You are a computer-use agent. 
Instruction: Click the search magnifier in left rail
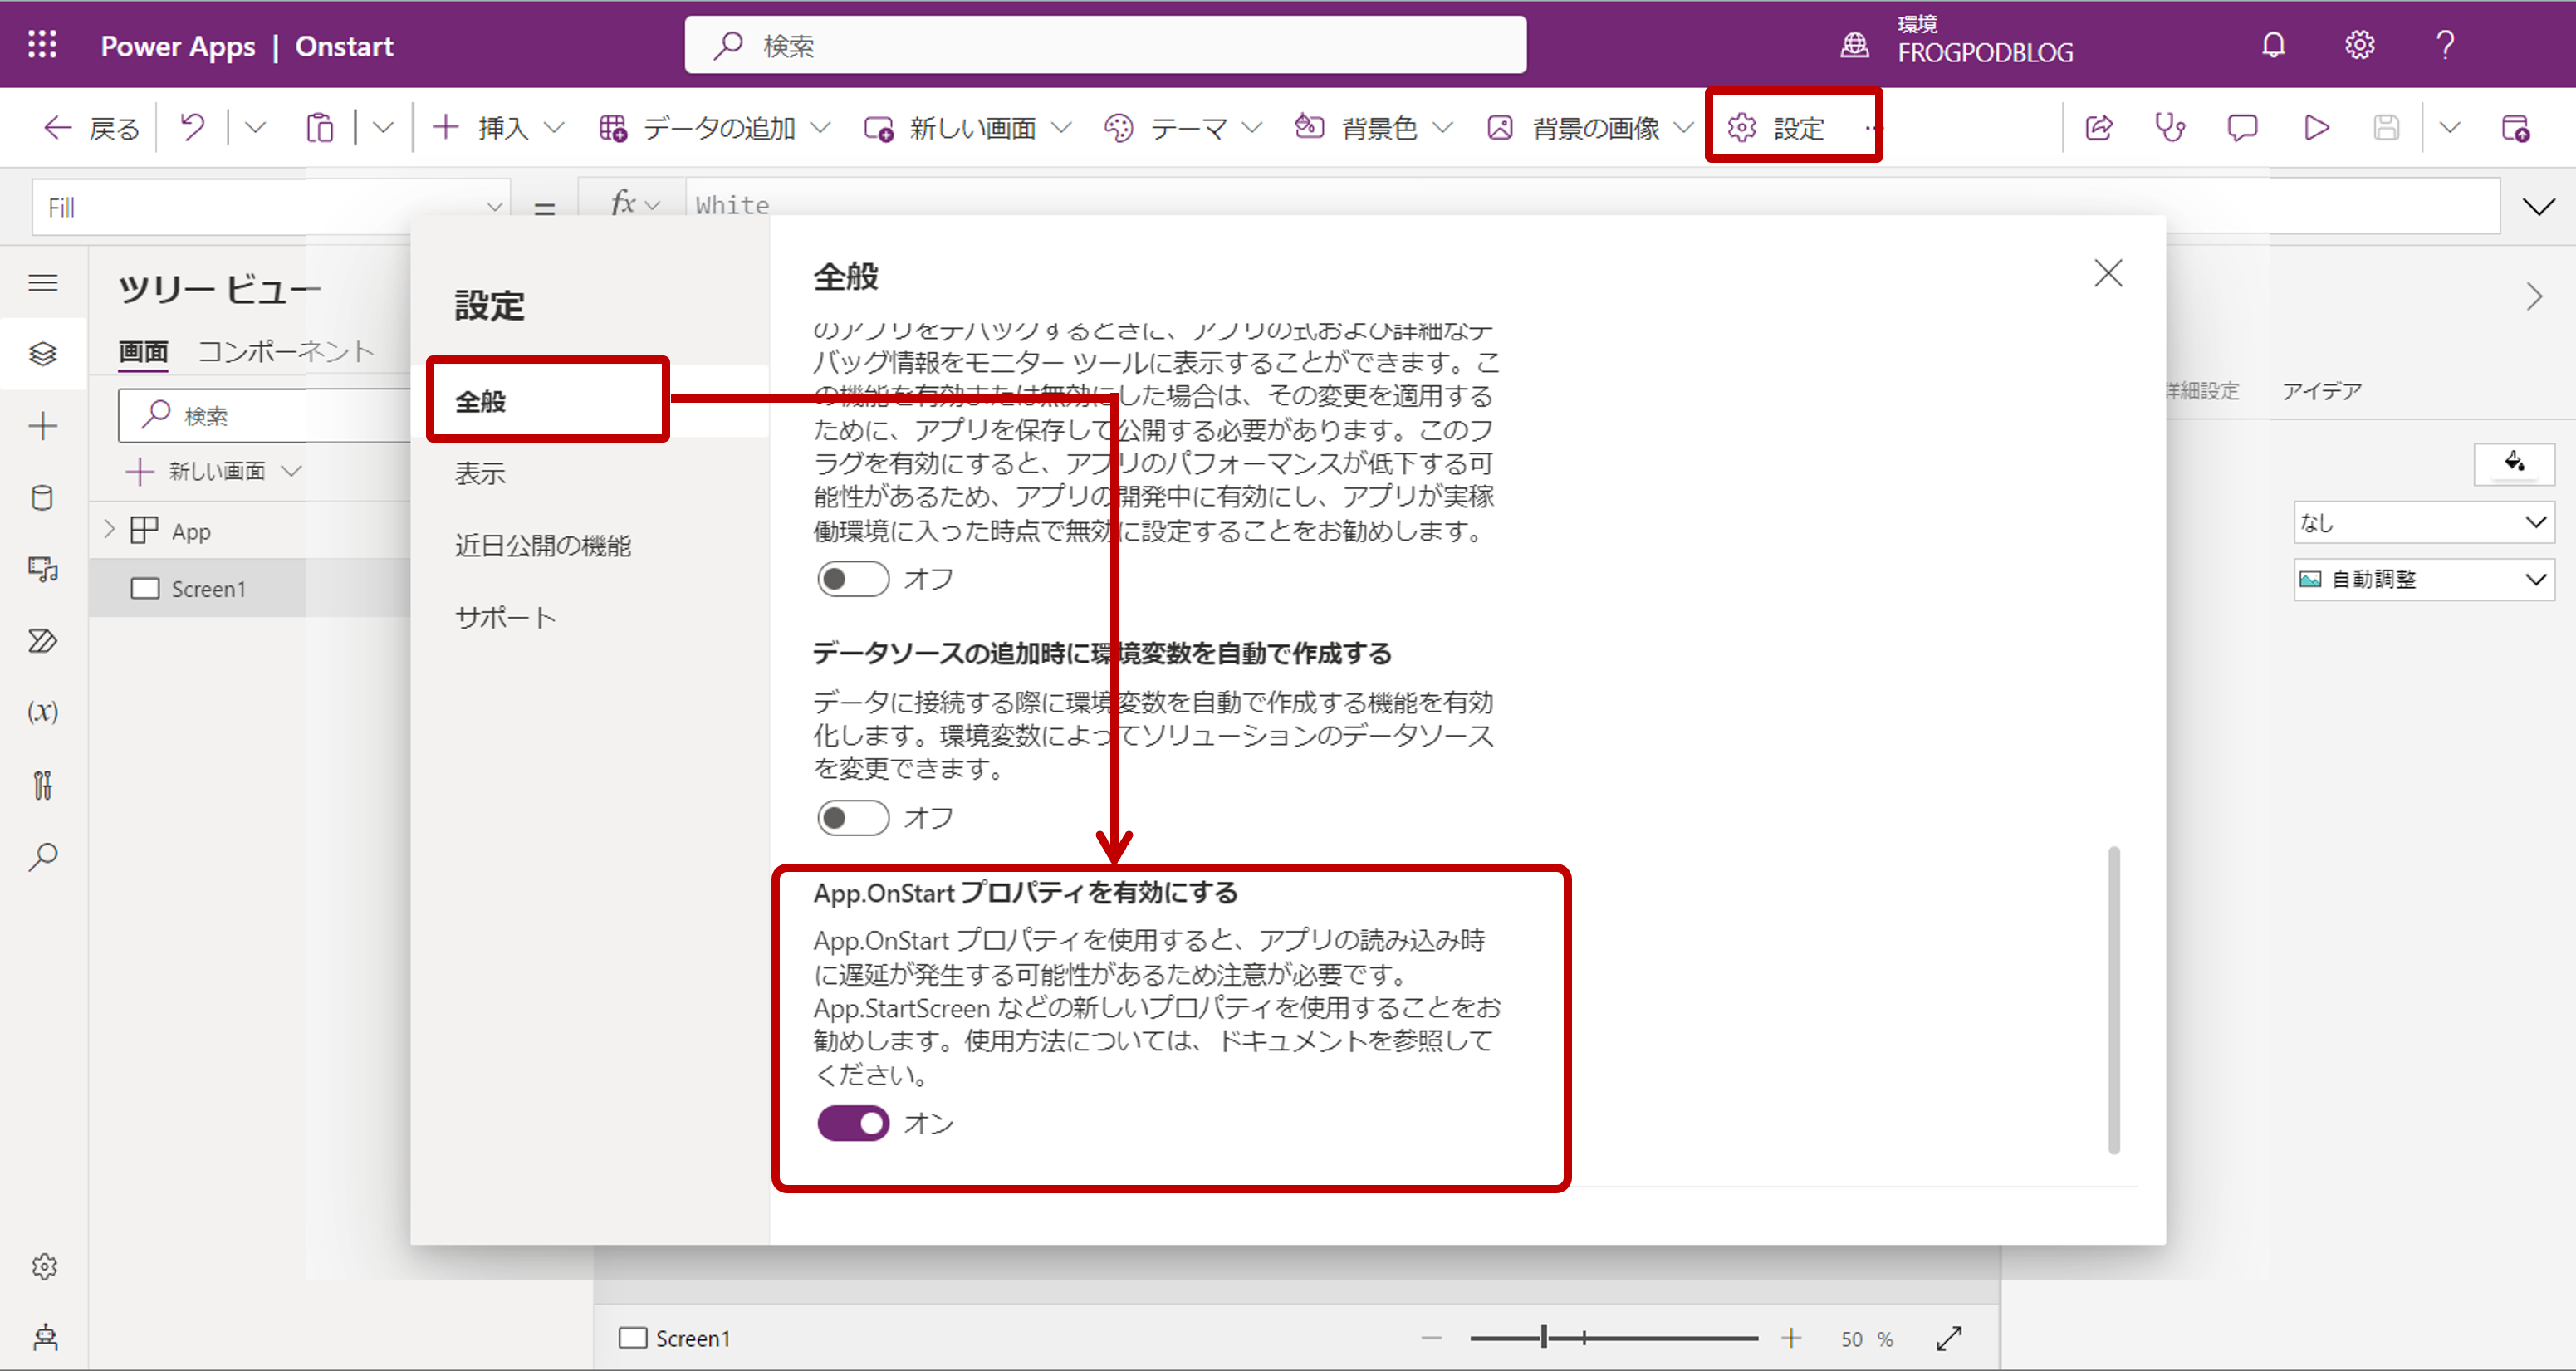point(43,856)
